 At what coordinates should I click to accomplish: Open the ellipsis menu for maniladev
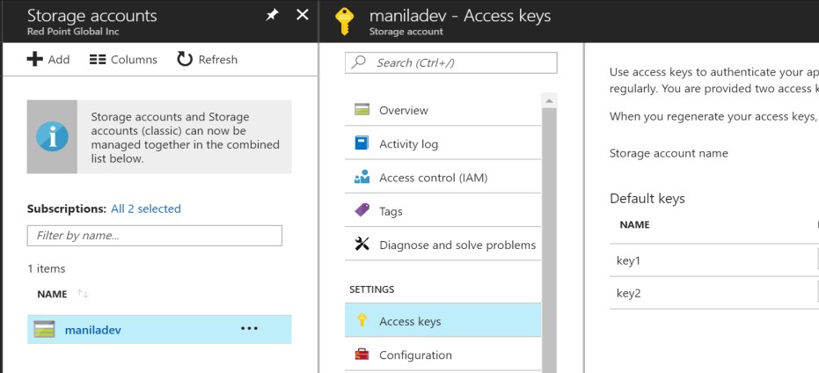click(249, 329)
